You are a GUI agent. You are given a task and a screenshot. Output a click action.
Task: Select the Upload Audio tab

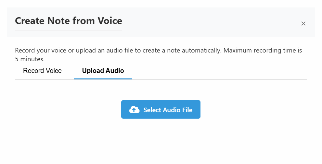coord(103,71)
